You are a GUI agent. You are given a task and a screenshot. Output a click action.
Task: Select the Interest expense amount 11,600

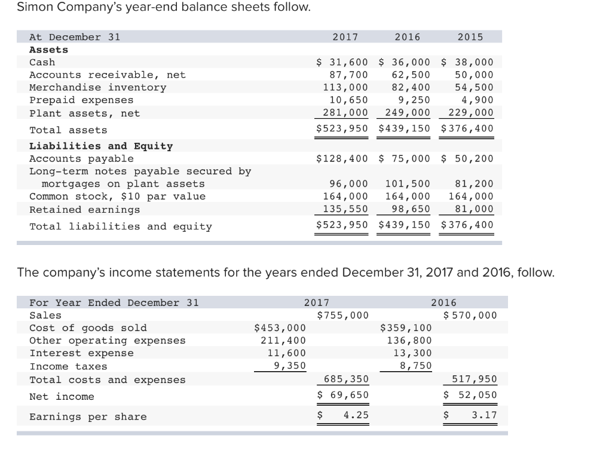pyautogui.click(x=288, y=353)
